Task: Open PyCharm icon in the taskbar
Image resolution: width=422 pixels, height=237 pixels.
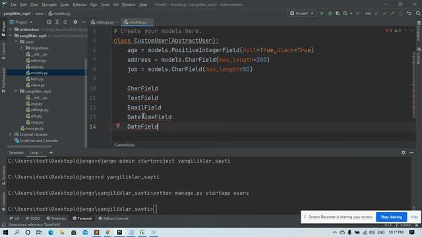Action: click(119, 232)
